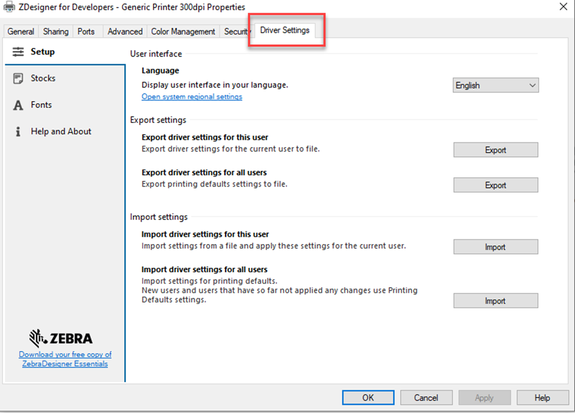The image size is (575, 413).
Task: Select the Ports tab
Action: pos(86,31)
